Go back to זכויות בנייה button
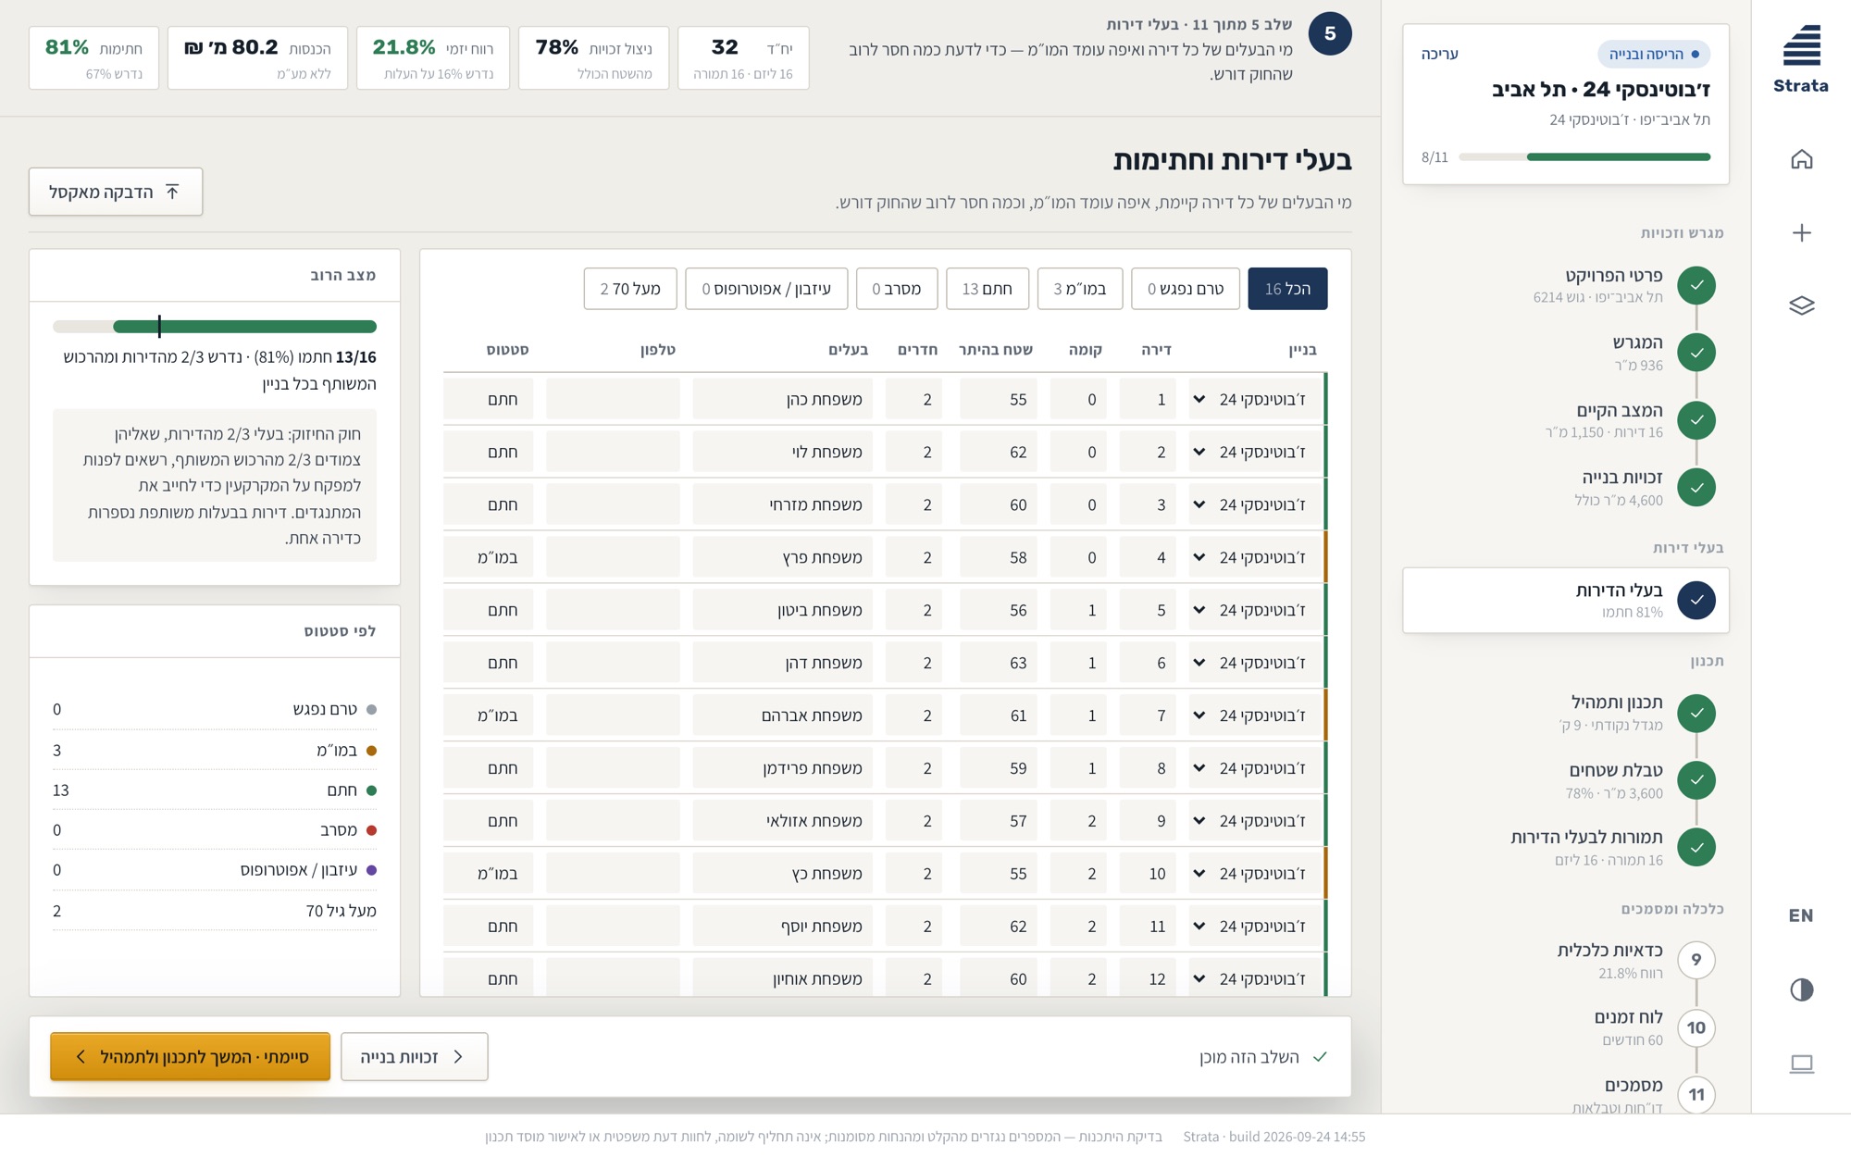The height and width of the screenshot is (1157, 1851). [x=414, y=1056]
